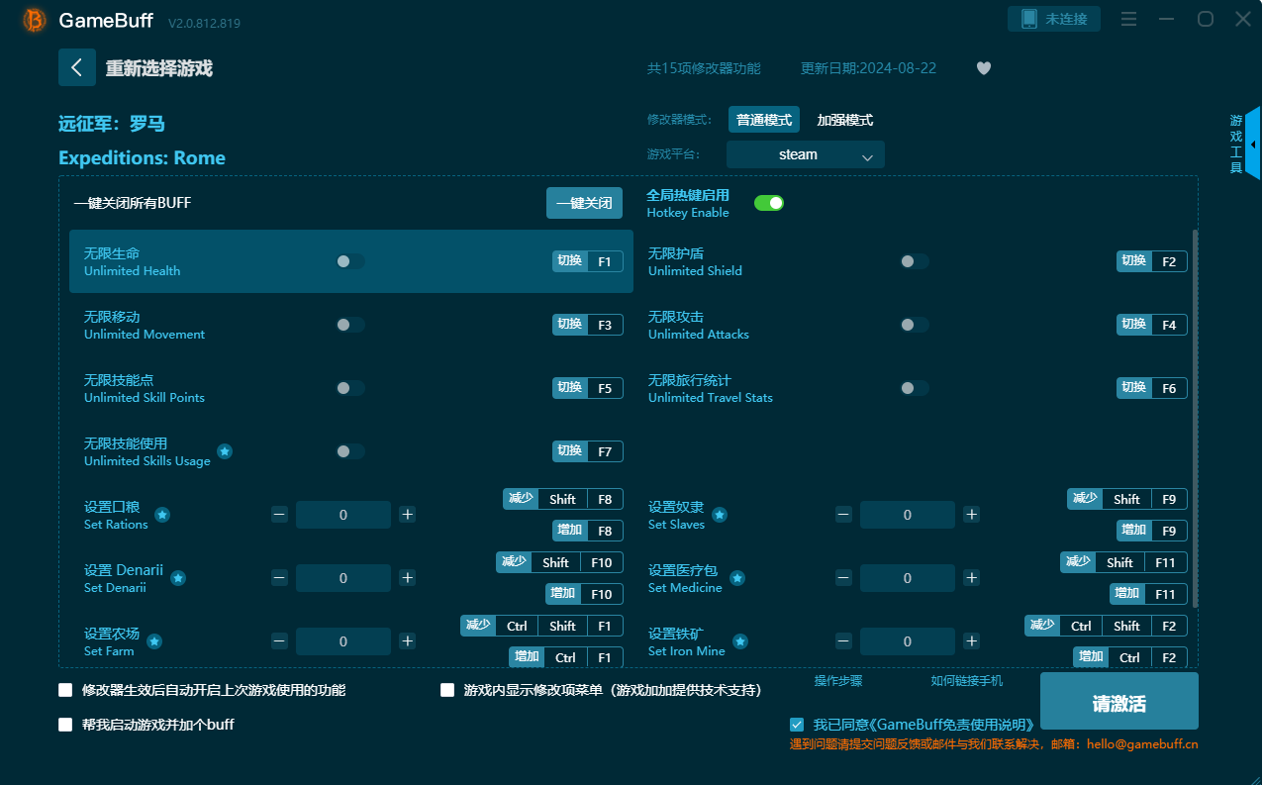The width and height of the screenshot is (1263, 785).
Task: Enable Unlimited Health toggle
Action: 350,261
